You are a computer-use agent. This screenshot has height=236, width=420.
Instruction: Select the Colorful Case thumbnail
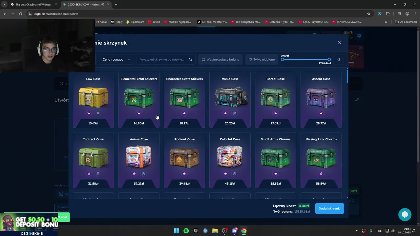tap(230, 156)
